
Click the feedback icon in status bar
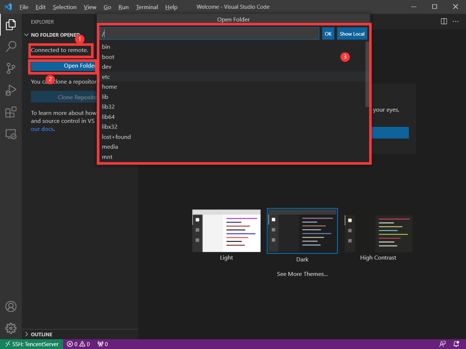coord(442,344)
